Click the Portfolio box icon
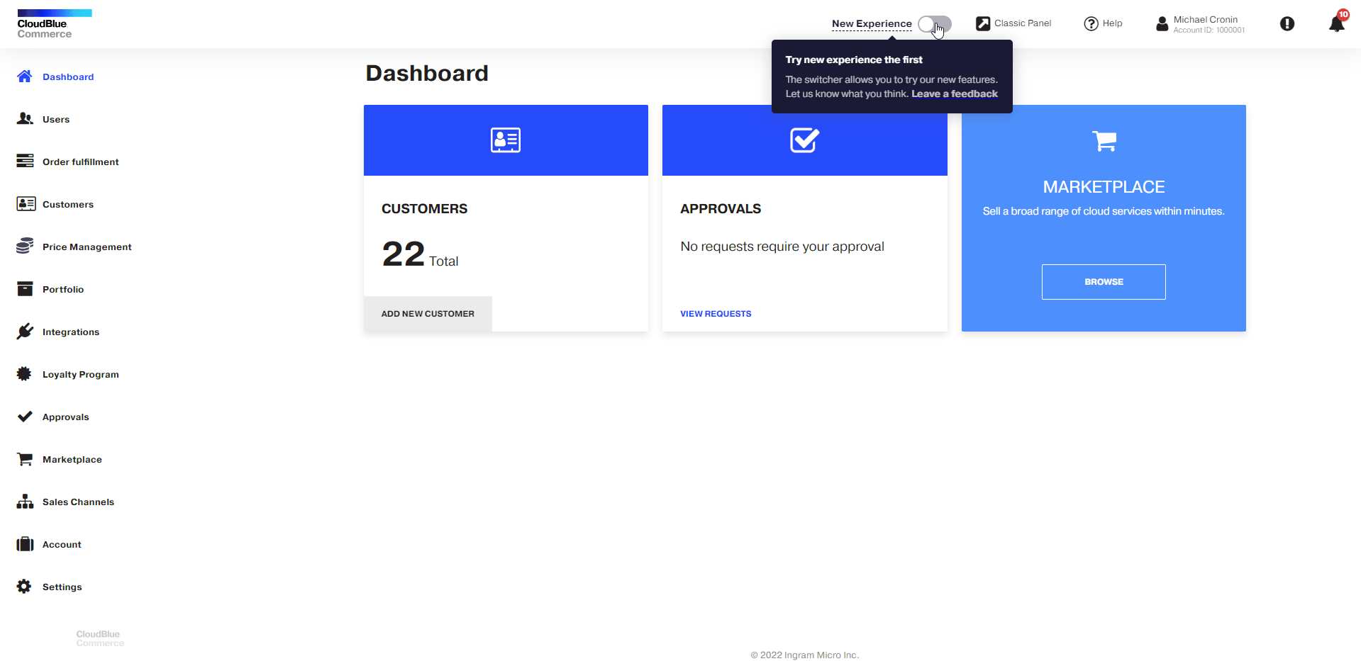This screenshot has height=661, width=1361. pyautogui.click(x=25, y=288)
